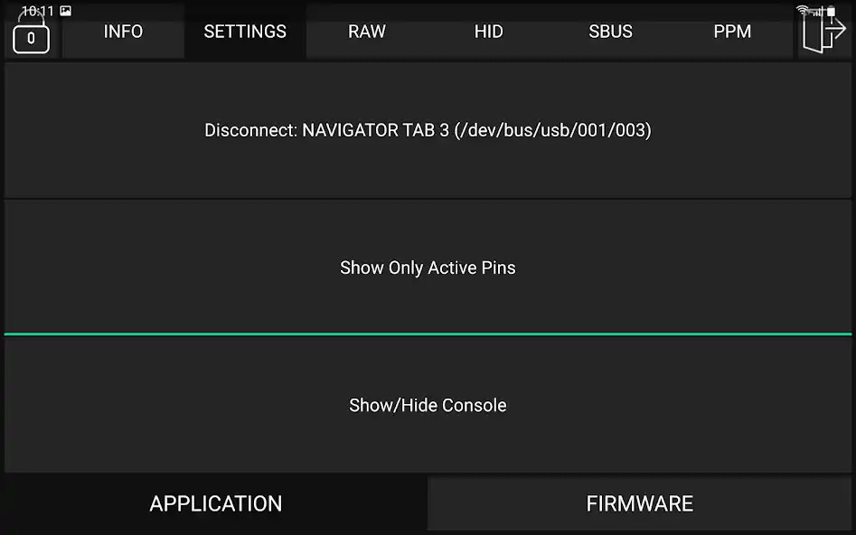Toggle the Show/Hide Console option

428,405
